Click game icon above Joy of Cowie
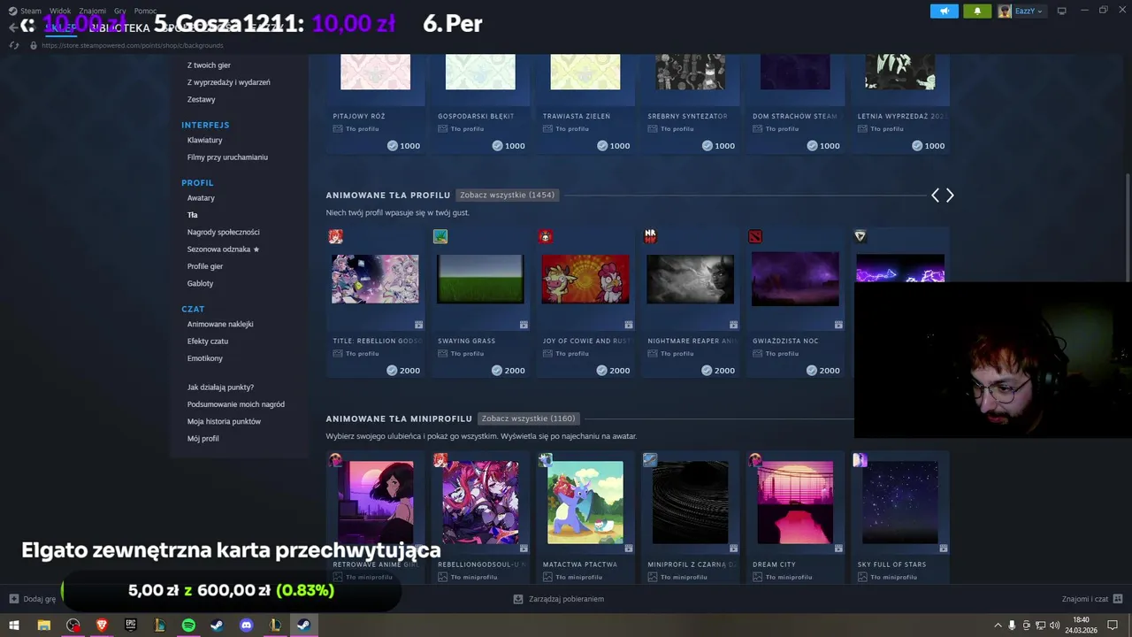Viewport: 1132px width, 637px height. (546, 236)
